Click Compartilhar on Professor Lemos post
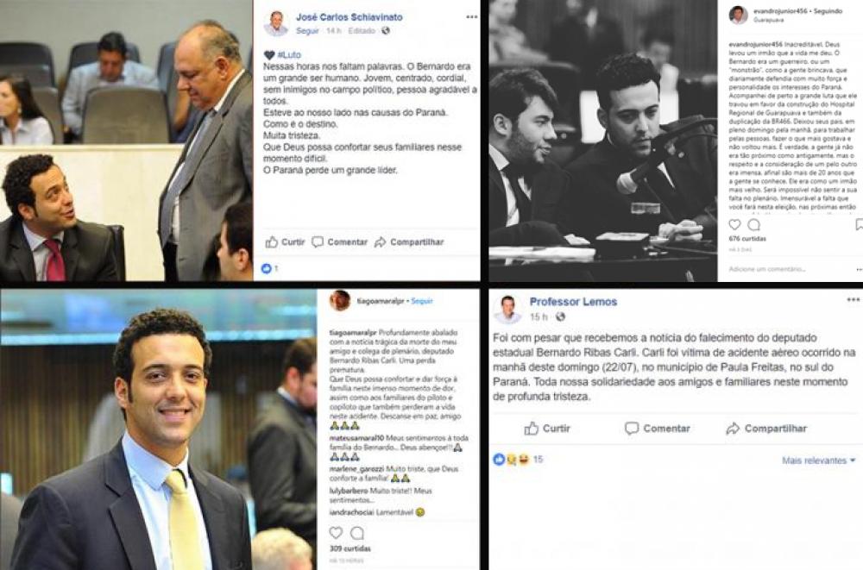Image resolution: width=863 pixels, height=570 pixels. point(766,429)
